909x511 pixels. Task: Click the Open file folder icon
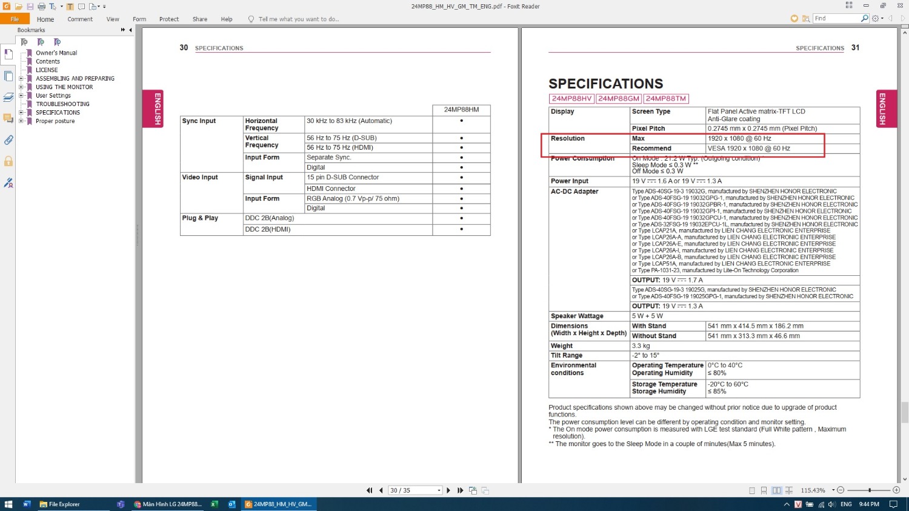[19, 7]
